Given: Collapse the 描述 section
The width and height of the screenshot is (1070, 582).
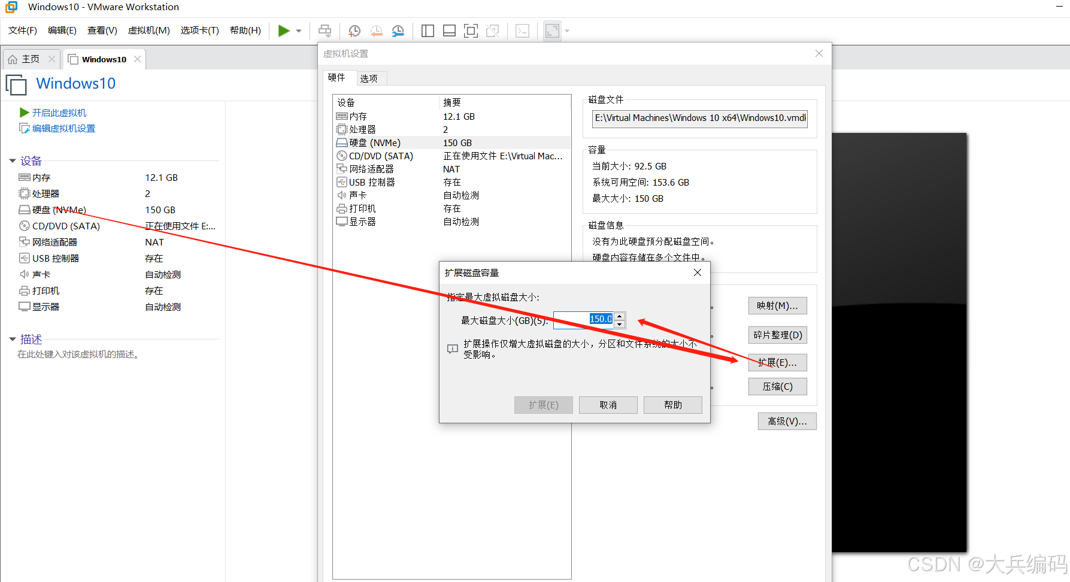Looking at the screenshot, I should [13, 339].
